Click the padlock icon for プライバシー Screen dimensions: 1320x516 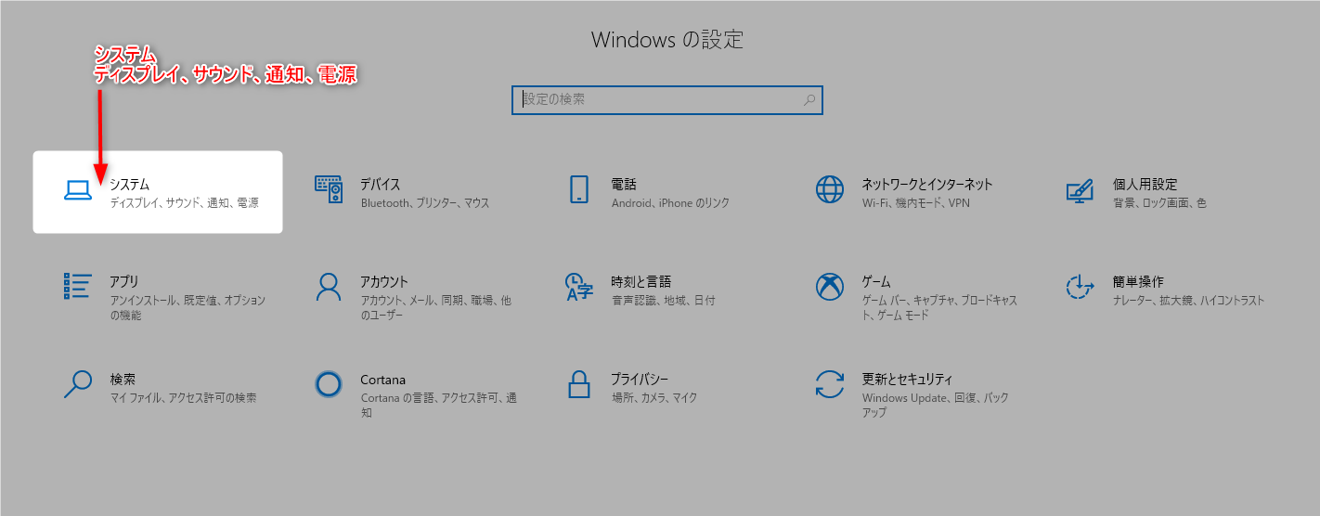(579, 384)
